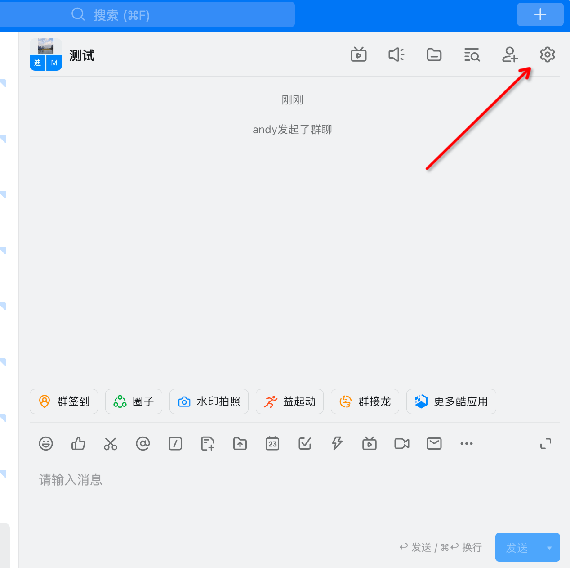570x568 pixels.
Task: Start a video call
Action: 401,443
